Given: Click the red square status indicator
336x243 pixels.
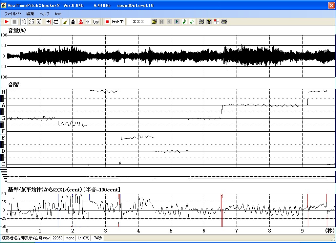Looking at the screenshot, I should (107, 22).
